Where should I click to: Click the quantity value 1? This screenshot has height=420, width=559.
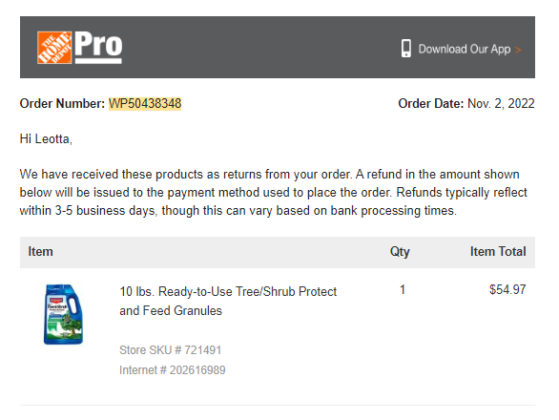point(403,290)
